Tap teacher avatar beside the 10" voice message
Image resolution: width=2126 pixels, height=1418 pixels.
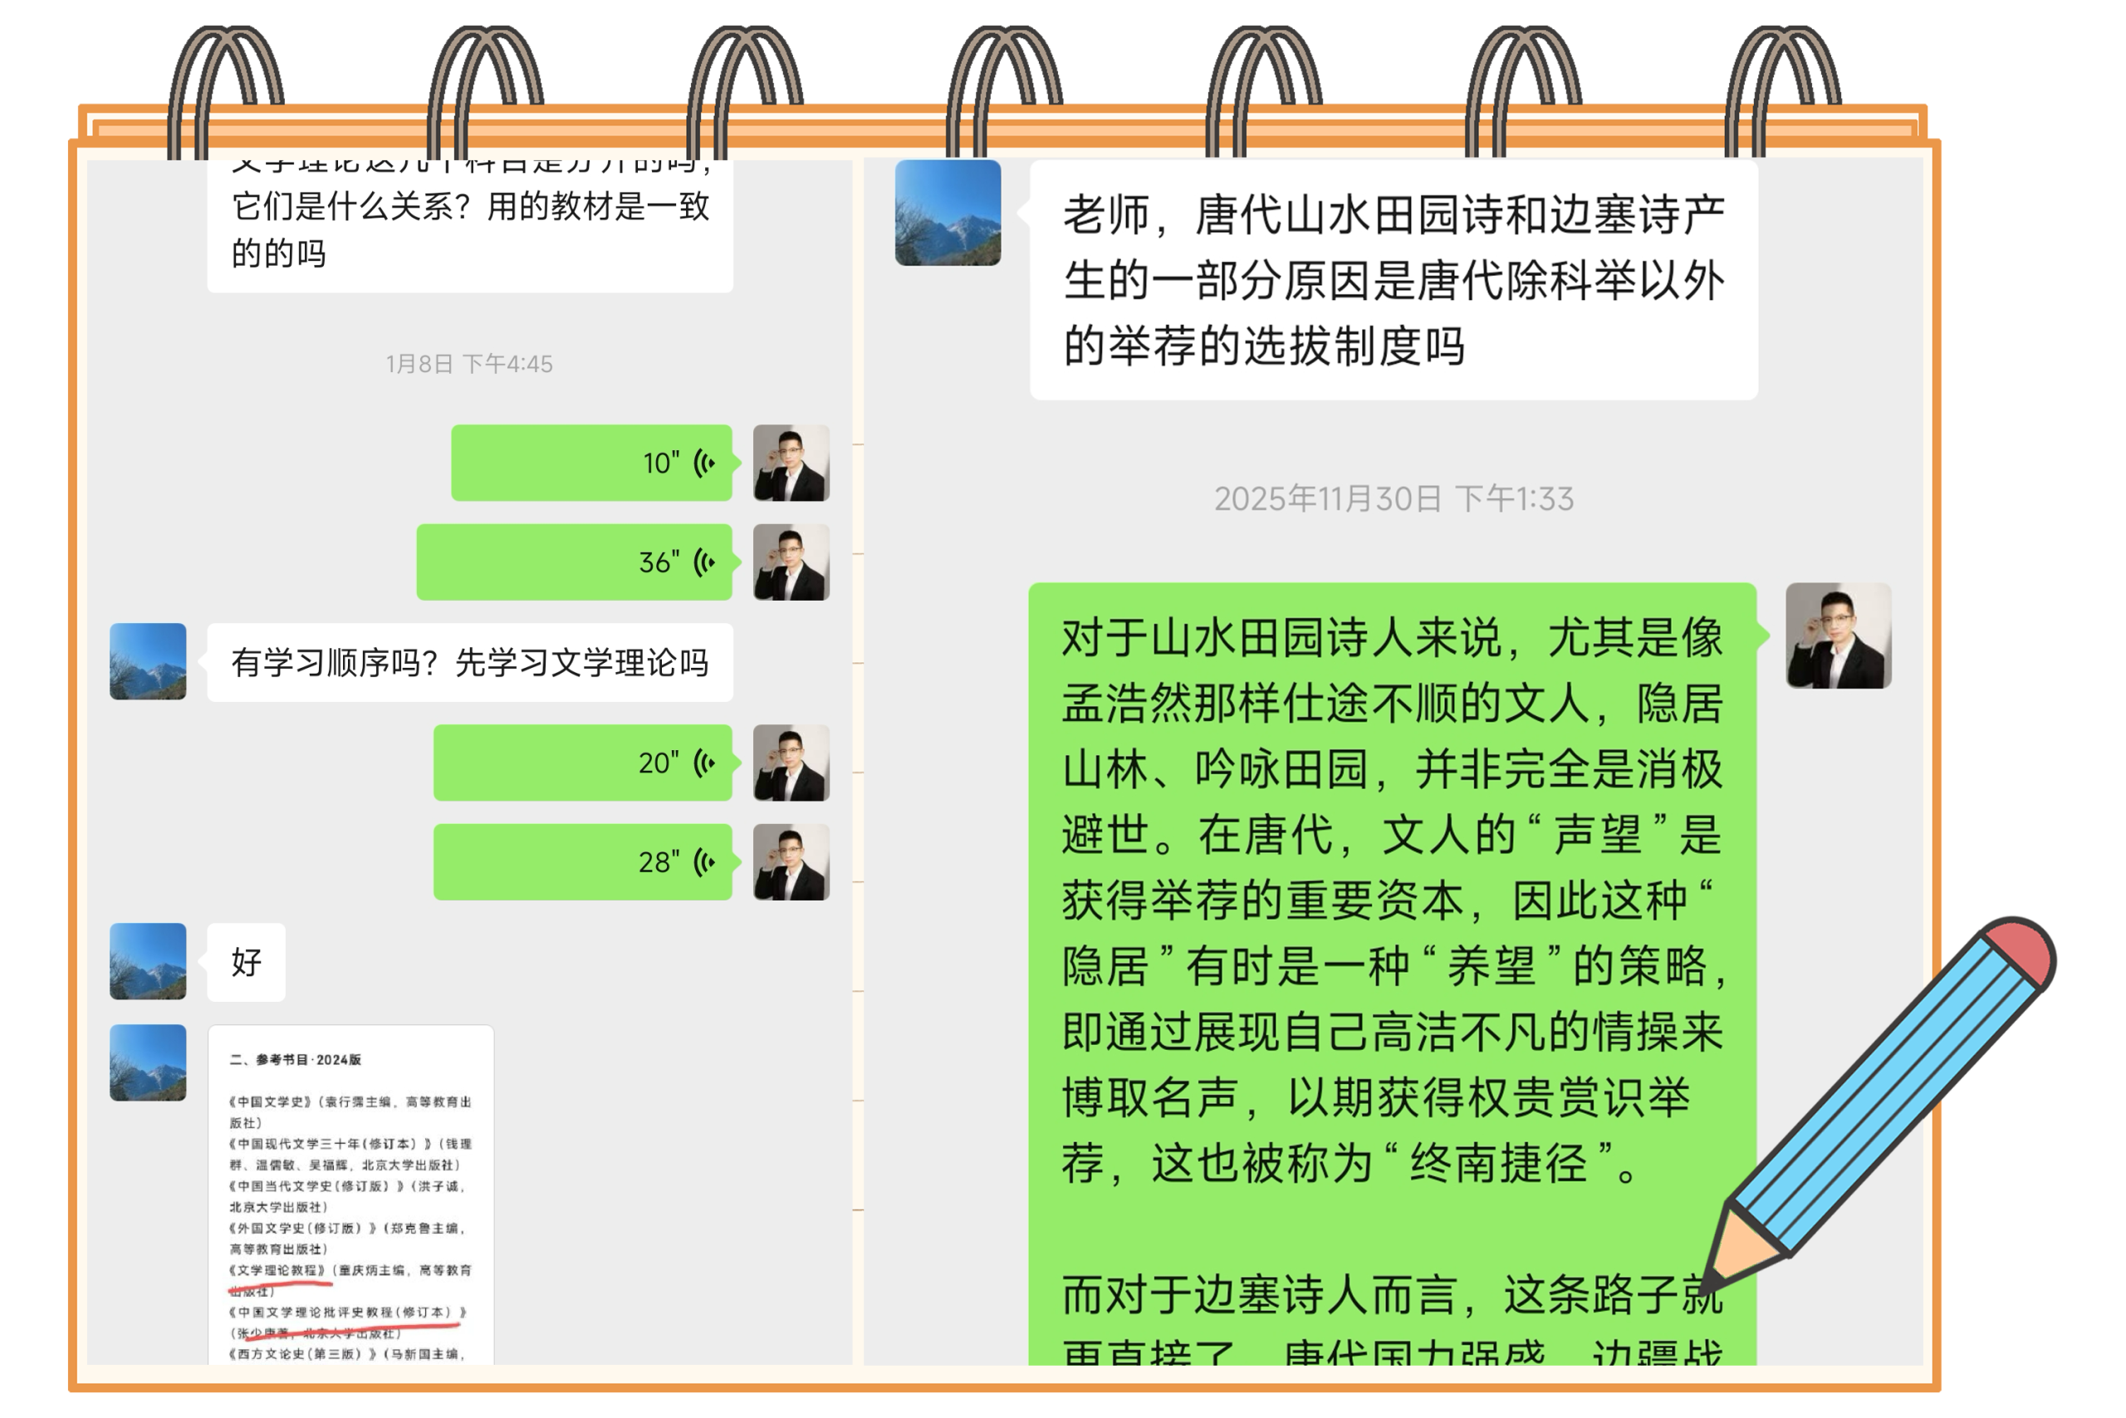[x=791, y=462]
